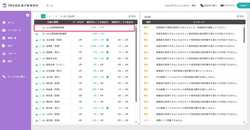Open 22件 pending for 請求書(受領)
The height and width of the screenshot is (130, 250).
coord(94,120)
